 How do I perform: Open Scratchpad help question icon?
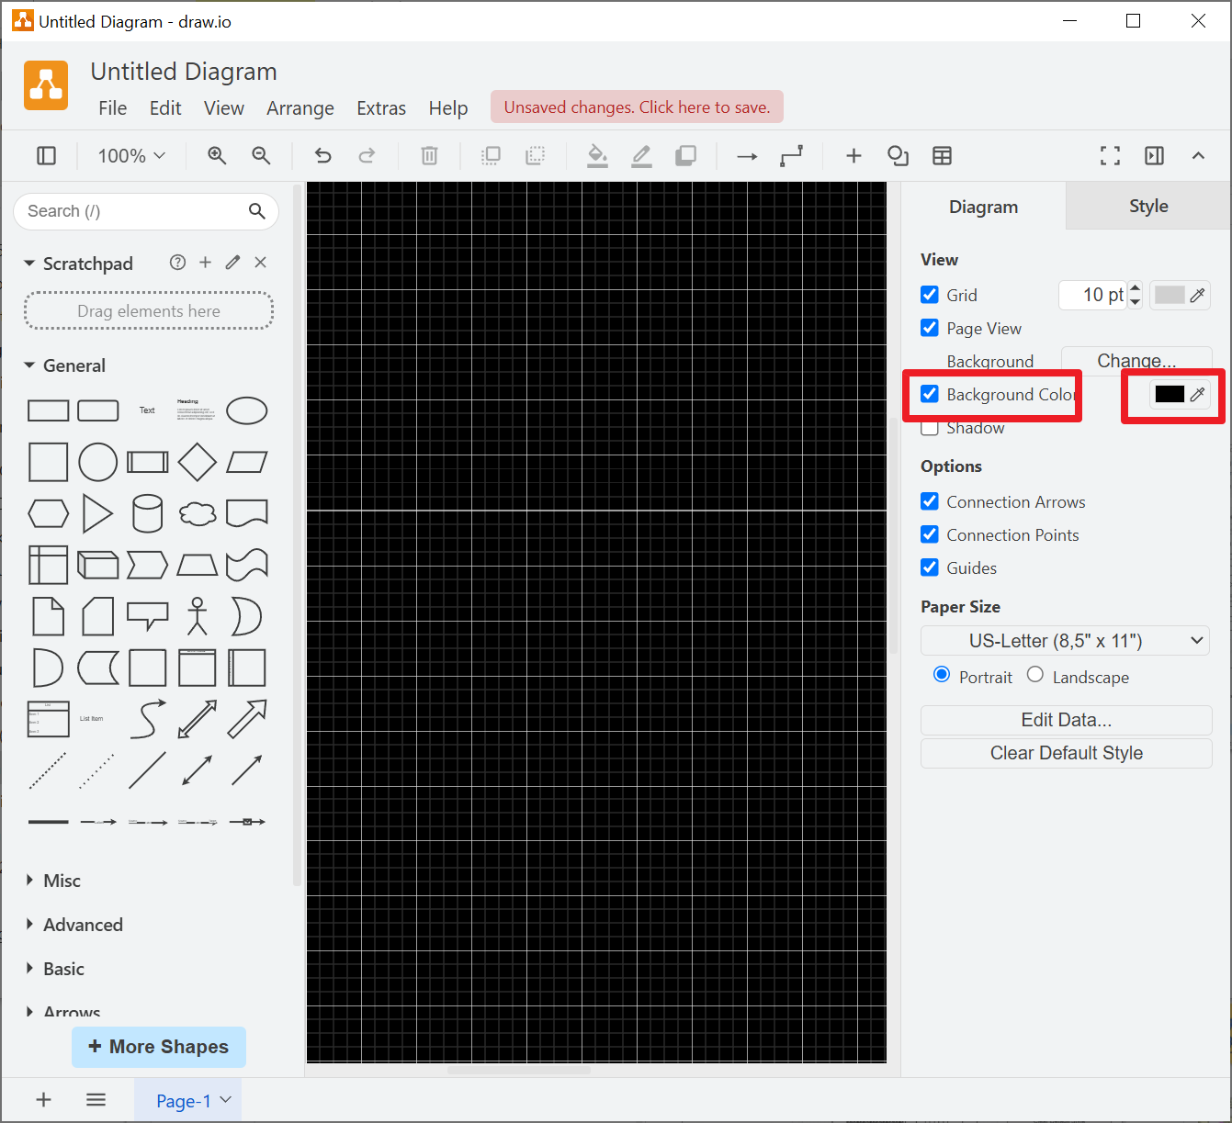pos(177,263)
